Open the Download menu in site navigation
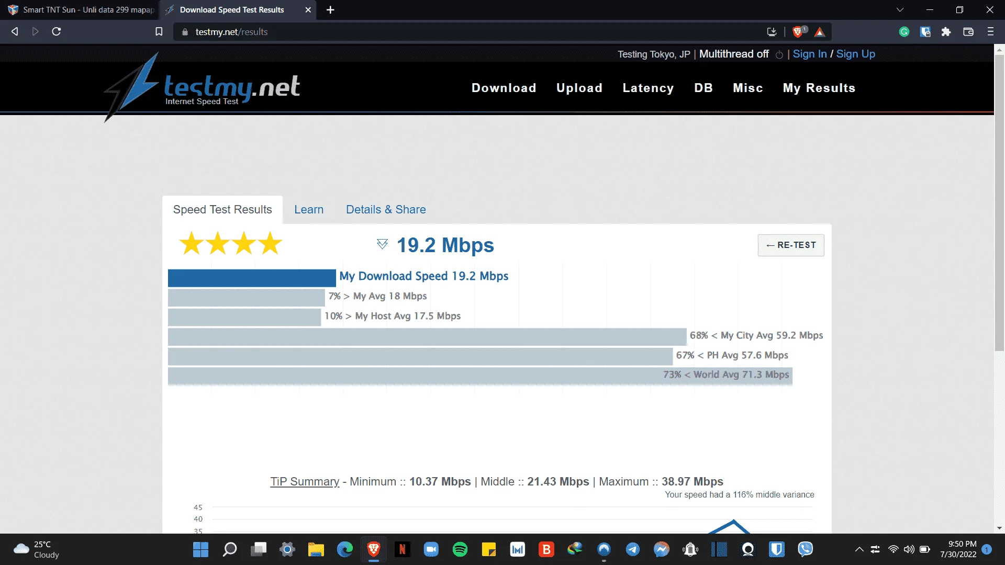 coord(504,88)
